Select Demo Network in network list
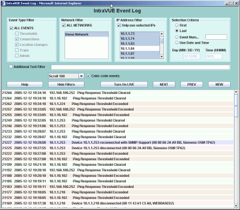The width and height of the screenshot is (240, 210). pyautogui.click(x=87, y=34)
